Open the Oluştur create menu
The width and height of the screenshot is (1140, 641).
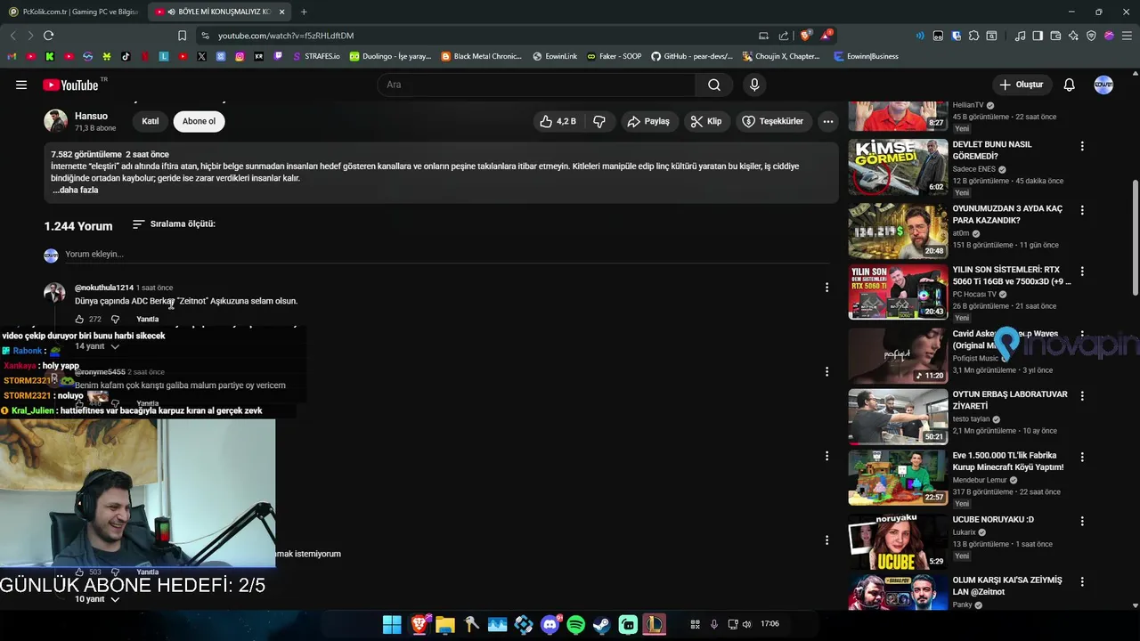[1021, 85]
